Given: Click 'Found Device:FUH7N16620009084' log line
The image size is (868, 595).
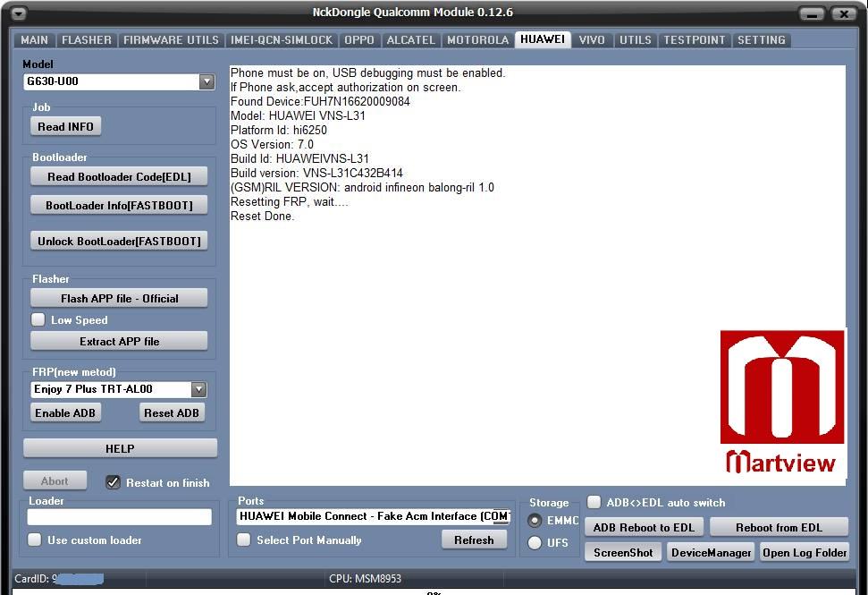Looking at the screenshot, I should tap(320, 101).
